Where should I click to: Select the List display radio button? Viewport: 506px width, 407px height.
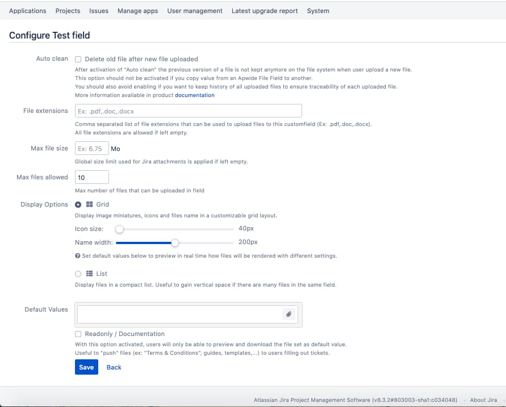pos(77,274)
